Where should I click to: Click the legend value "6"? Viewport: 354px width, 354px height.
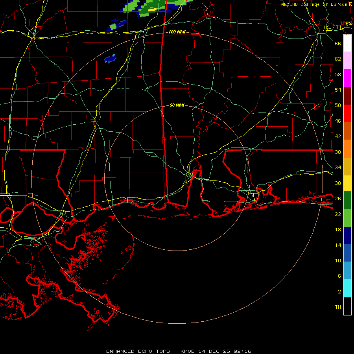click(339, 276)
